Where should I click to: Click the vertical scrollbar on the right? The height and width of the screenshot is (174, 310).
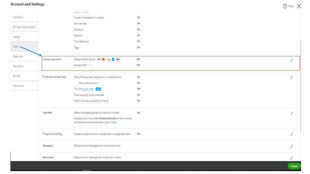(300, 84)
